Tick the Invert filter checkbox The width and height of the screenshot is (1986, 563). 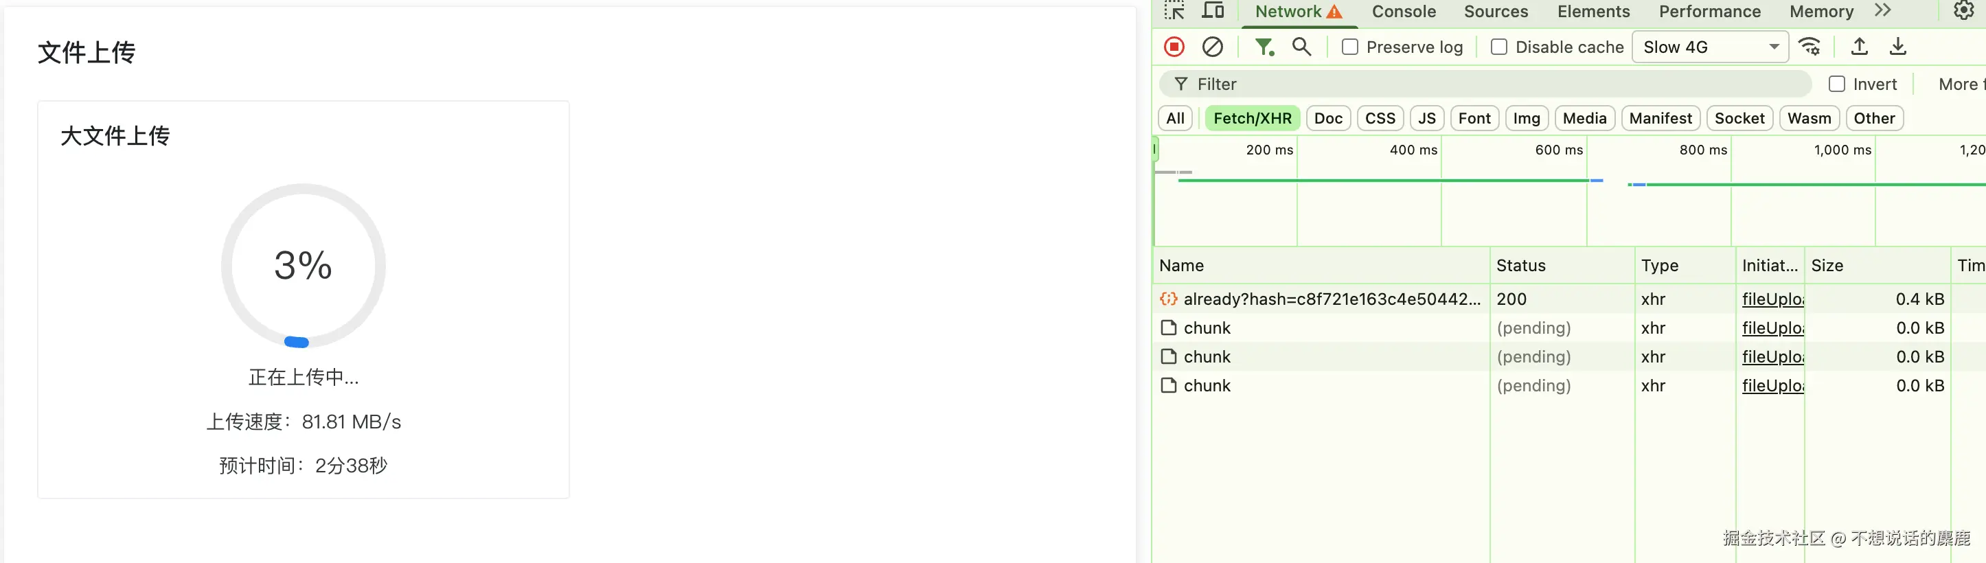[x=1837, y=84]
